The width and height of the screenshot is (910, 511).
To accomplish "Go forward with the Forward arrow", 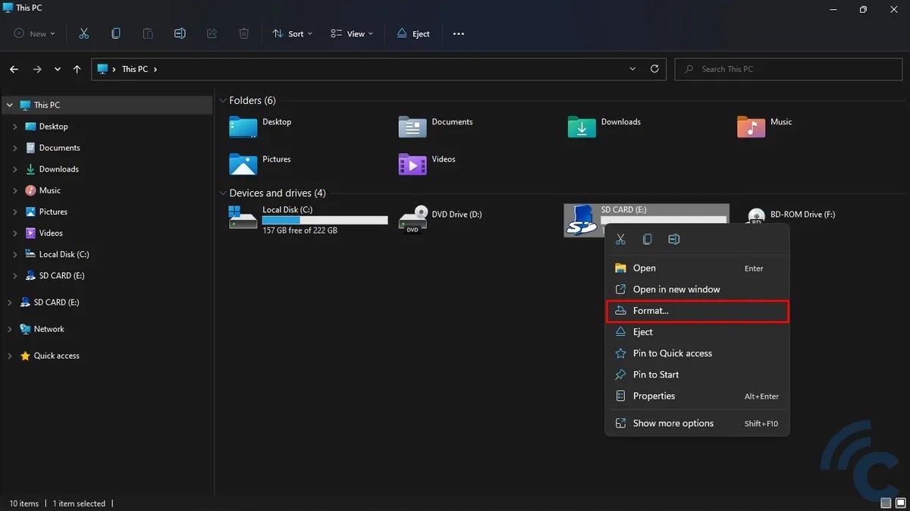I will pyautogui.click(x=37, y=69).
